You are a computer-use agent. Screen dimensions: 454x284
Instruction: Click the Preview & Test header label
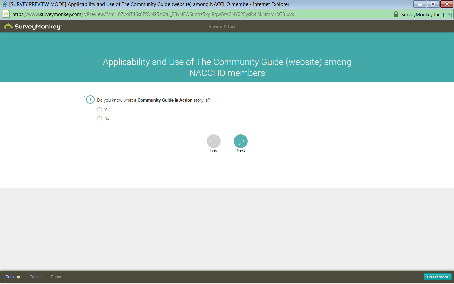[x=222, y=27]
